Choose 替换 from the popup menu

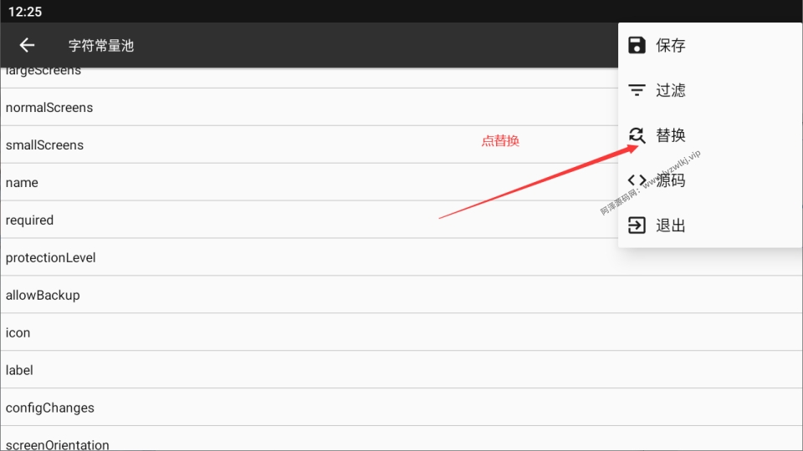coord(710,135)
